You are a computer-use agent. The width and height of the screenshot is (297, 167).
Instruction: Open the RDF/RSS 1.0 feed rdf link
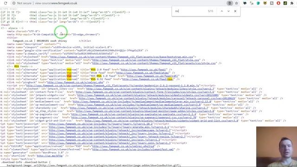(153, 76)
